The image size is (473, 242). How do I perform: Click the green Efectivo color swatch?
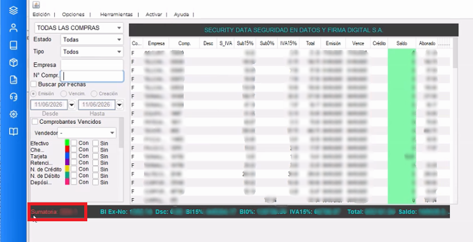coord(67,143)
